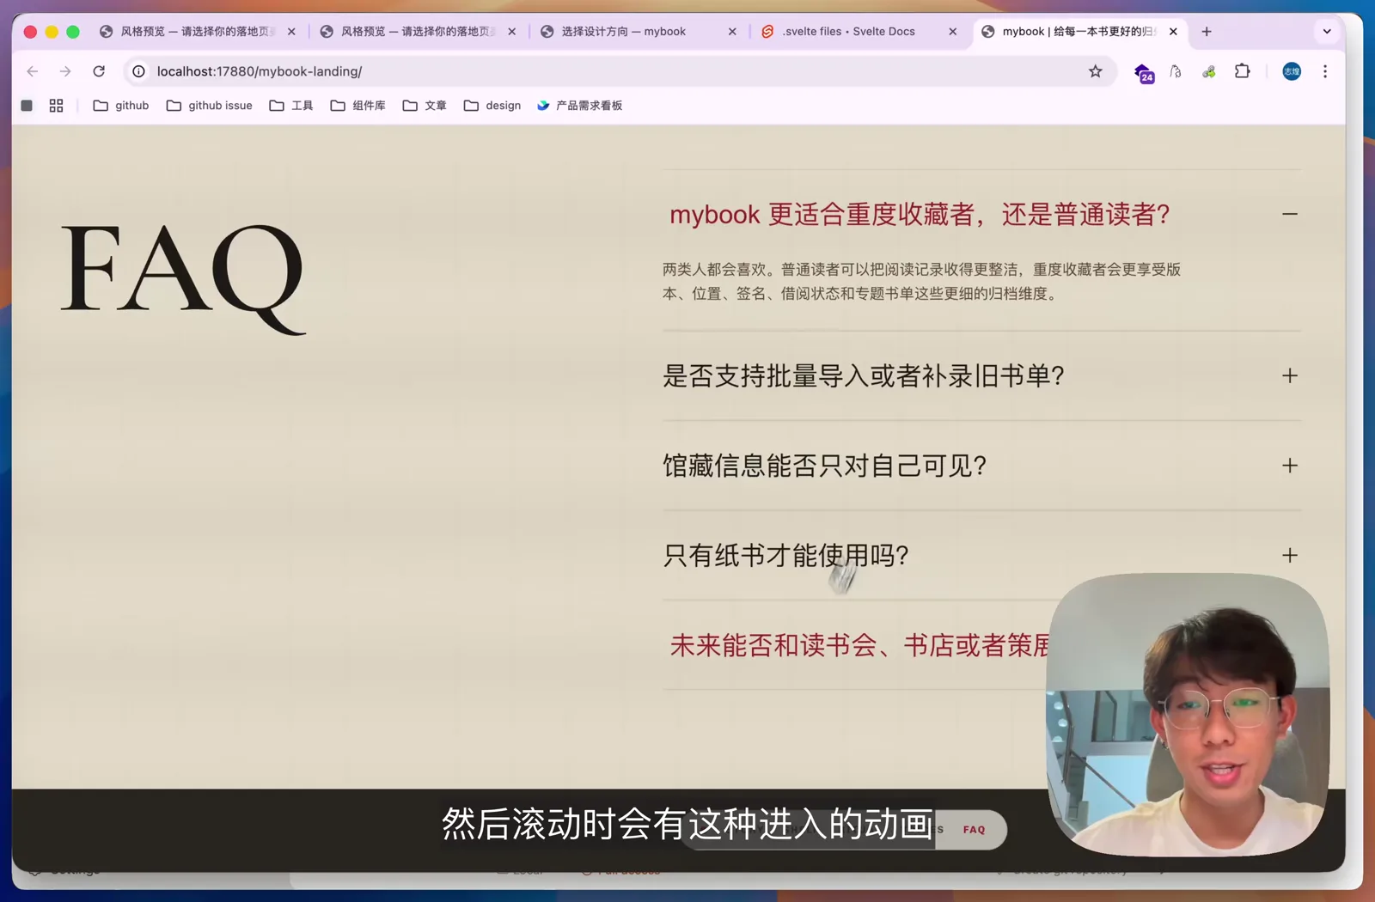This screenshot has width=1375, height=902.
Task: Click the question mybook 更适合重度收藏者
Action: tap(920, 214)
